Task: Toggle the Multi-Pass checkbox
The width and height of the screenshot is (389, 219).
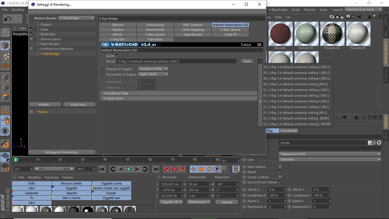Action: tap(32, 34)
